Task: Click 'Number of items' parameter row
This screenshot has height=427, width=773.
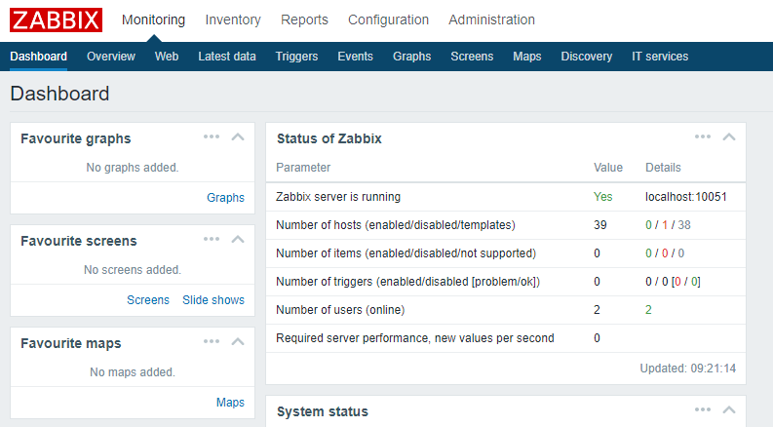Action: [x=505, y=253]
